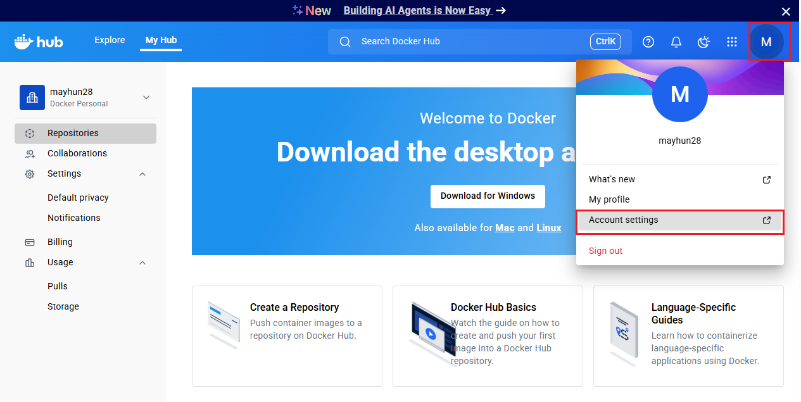
Task: Toggle the dark mode moon icon
Action: (x=704, y=42)
